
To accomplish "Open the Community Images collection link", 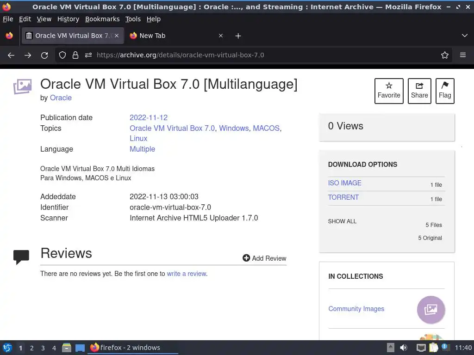I will coord(356,308).
